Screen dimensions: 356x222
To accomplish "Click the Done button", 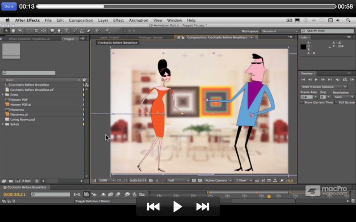I will coord(9,6).
